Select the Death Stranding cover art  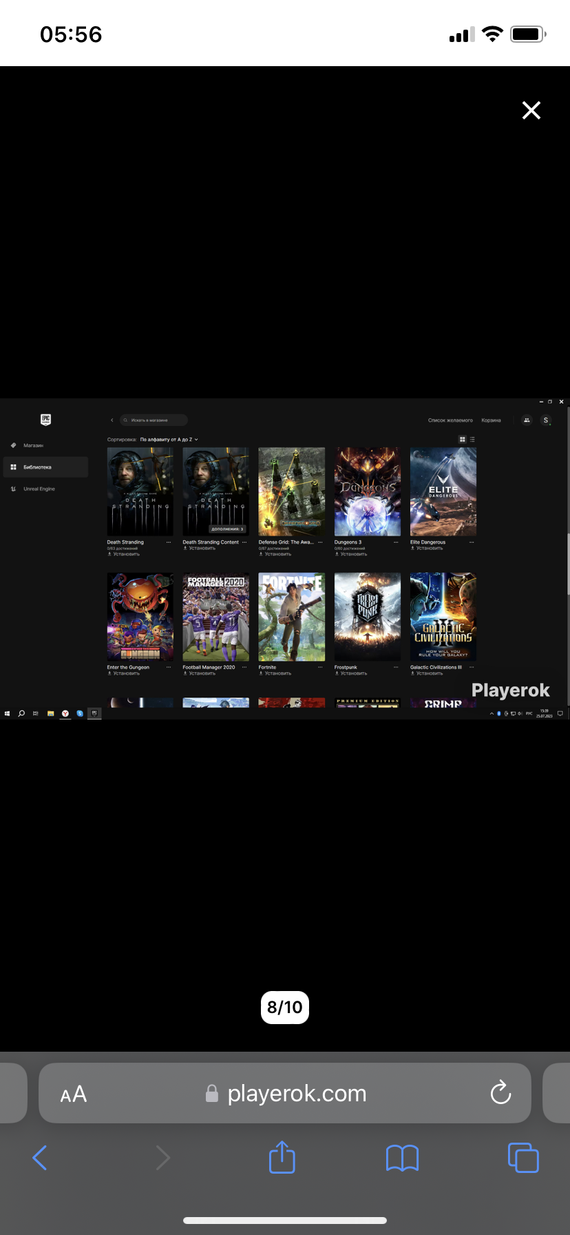[140, 491]
